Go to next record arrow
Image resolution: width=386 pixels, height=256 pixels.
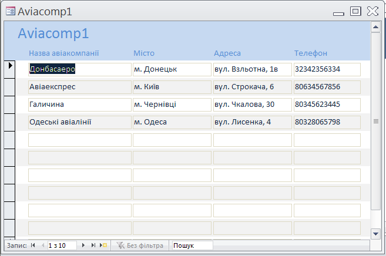click(x=83, y=245)
